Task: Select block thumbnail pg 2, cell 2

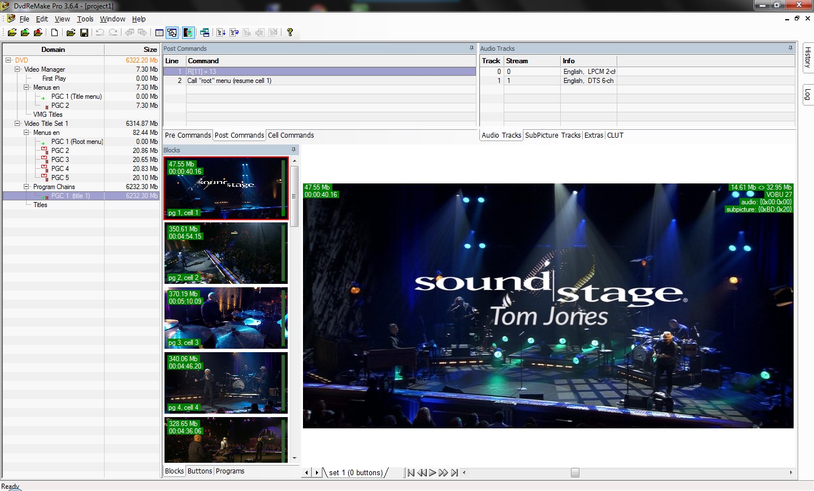Action: [x=226, y=253]
